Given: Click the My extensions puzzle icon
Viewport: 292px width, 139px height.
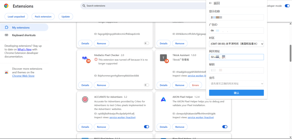Looking at the screenshot, I should 7,28.
